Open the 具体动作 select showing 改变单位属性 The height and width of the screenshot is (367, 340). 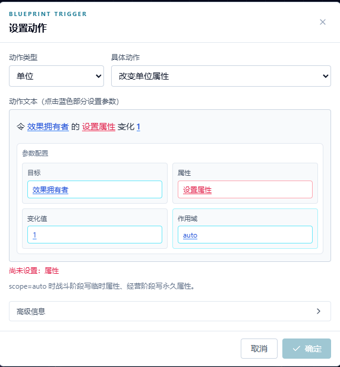pyautogui.click(x=221, y=76)
